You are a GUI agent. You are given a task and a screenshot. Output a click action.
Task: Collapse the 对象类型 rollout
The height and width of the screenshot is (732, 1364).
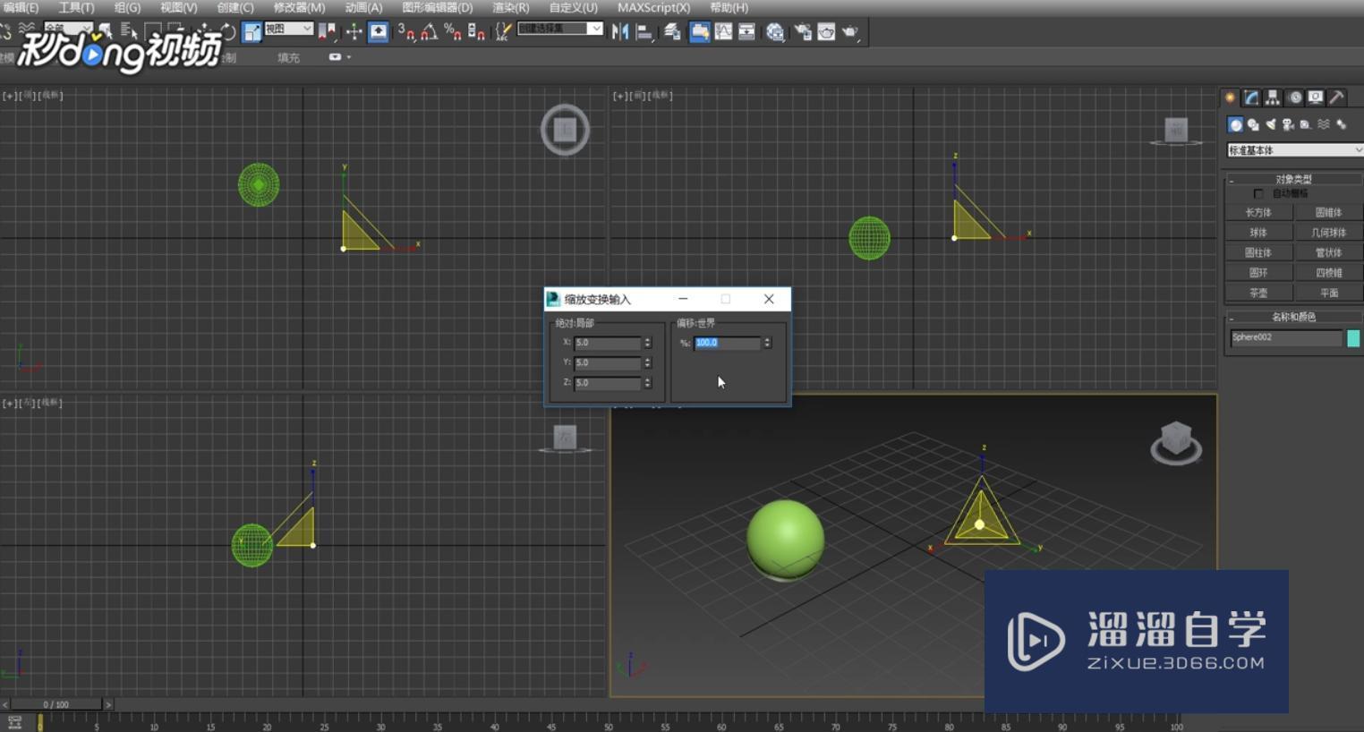pos(1293,179)
